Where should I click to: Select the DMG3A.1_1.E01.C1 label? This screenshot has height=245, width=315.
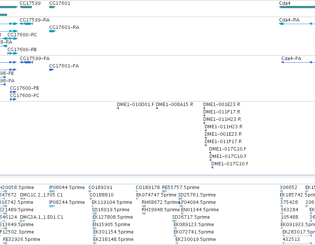(x=41, y=217)
